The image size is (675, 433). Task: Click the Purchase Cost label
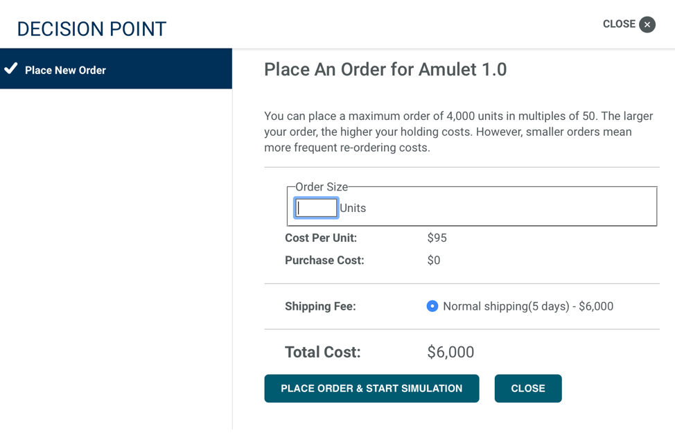coord(324,260)
